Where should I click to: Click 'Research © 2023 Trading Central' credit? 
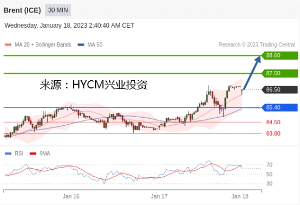coord(257,44)
